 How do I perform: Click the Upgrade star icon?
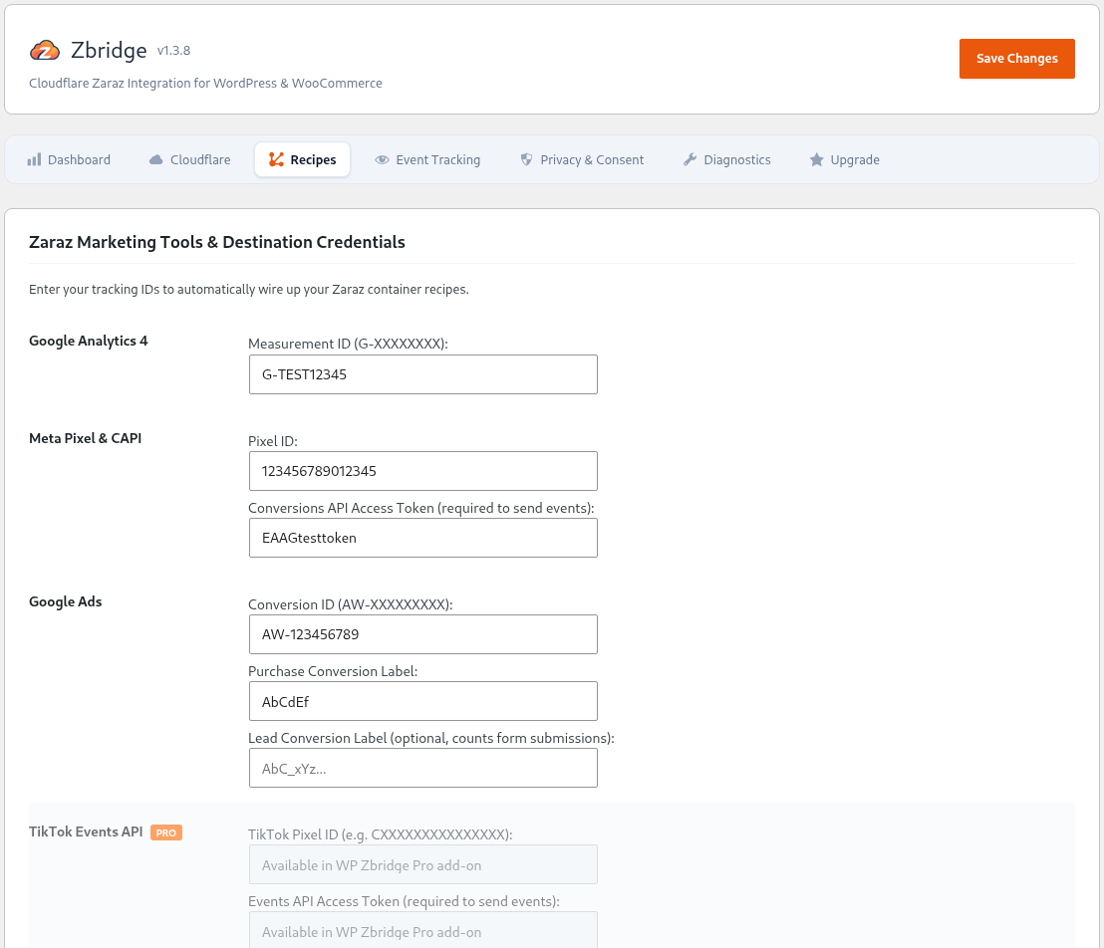point(816,159)
